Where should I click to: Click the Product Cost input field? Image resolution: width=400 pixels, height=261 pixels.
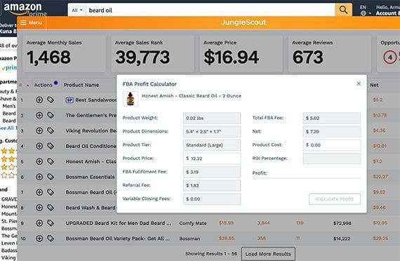[x=332, y=145]
